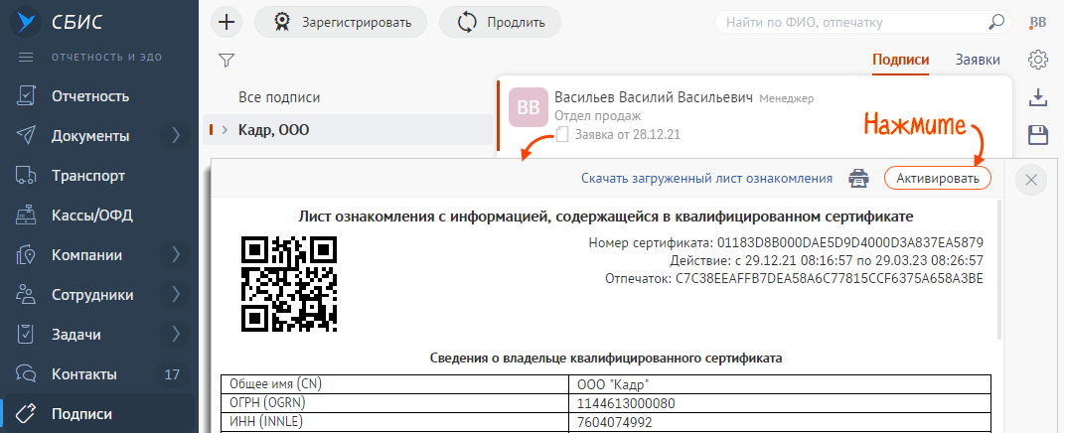This screenshot has width=1065, height=433.
Task: Click the Заявка document icon
Action: (561, 134)
